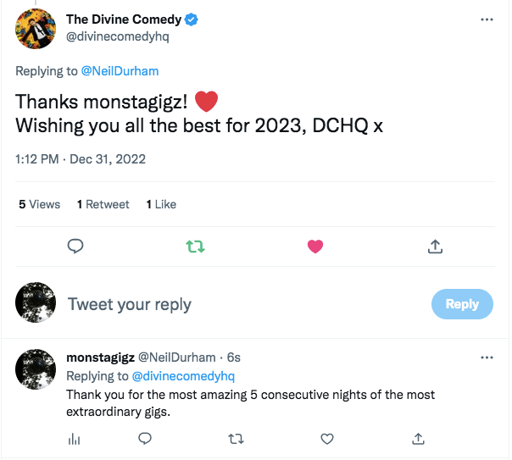This screenshot has width=512, height=460.
Task: Reply to The Divine Comedy's tweet via comment icon
Action: 75,247
